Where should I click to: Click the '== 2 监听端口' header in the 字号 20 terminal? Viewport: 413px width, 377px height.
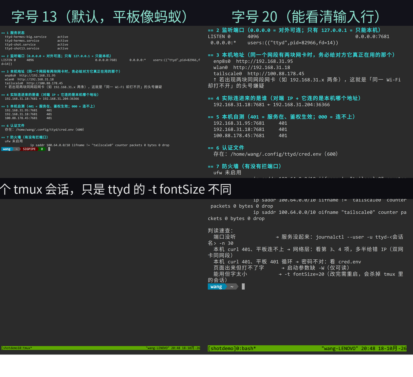(294, 30)
